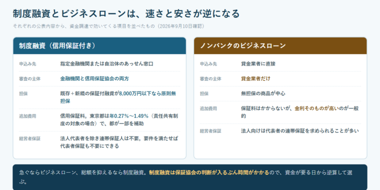Viewport: 380px width, 190px height.
Task: Click the value '貸金業者だけ'
Action: 256,79
